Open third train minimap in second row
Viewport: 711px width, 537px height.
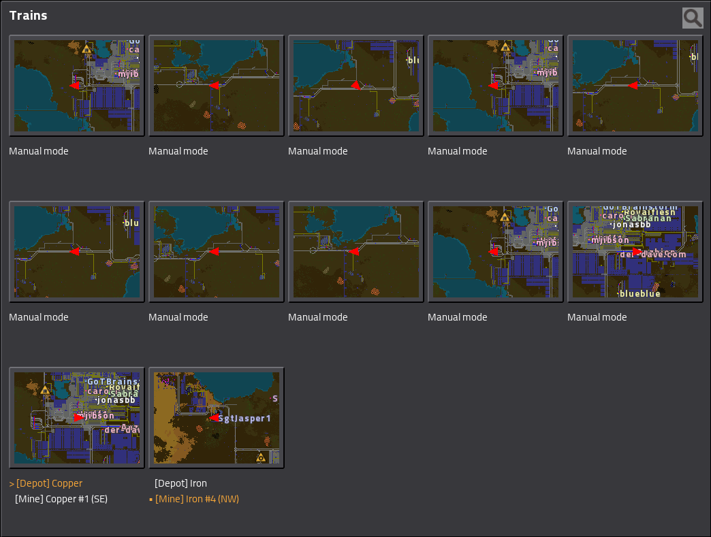click(356, 252)
